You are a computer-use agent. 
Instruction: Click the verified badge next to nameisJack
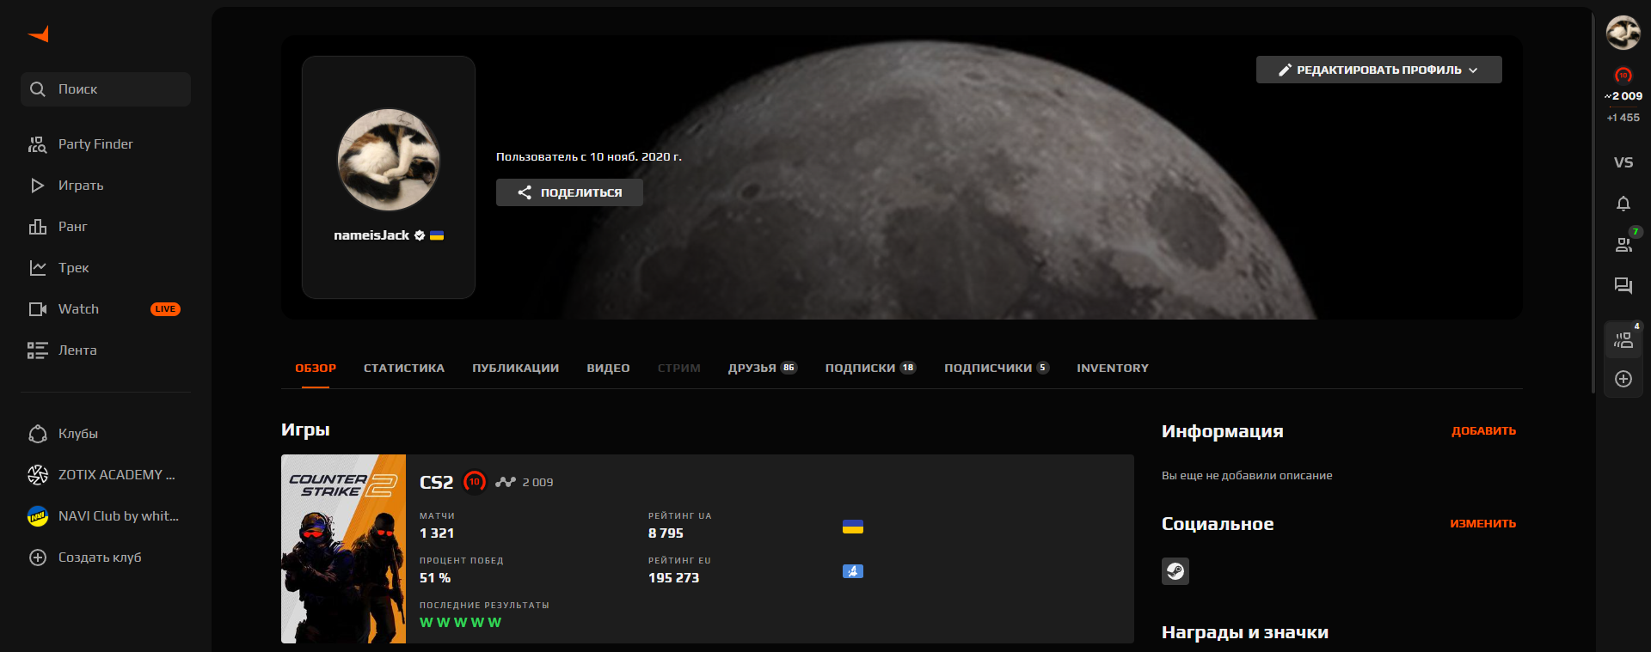click(x=420, y=235)
